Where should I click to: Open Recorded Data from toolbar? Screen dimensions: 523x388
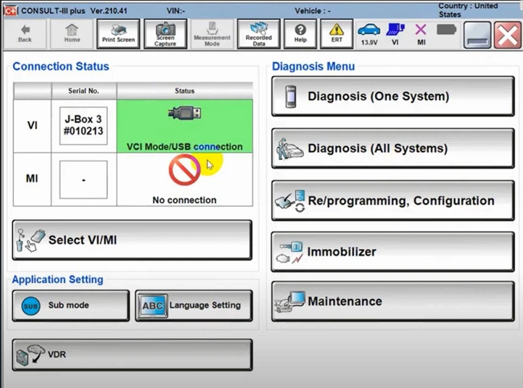[x=258, y=34]
